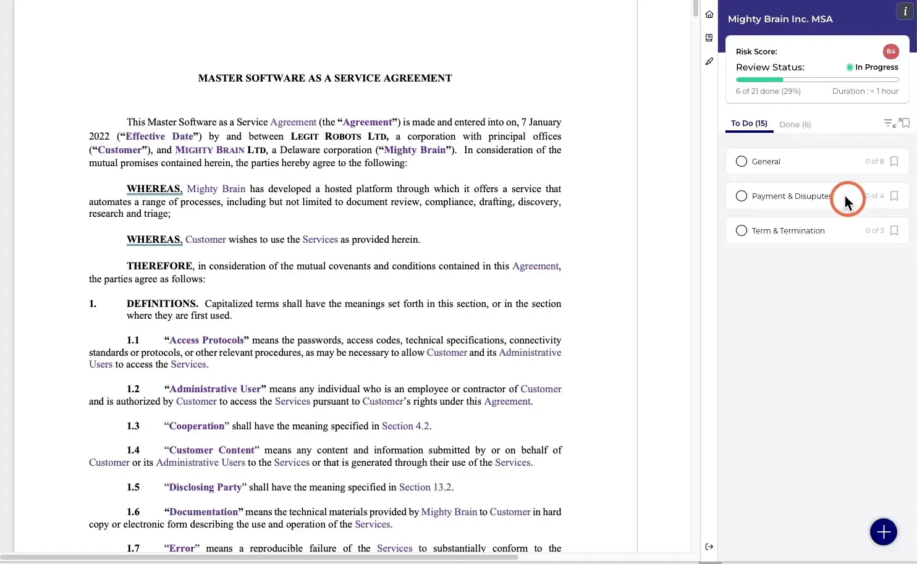Viewport: 917px width, 564px height.
Task: Mark the General category circle as done
Action: point(742,161)
